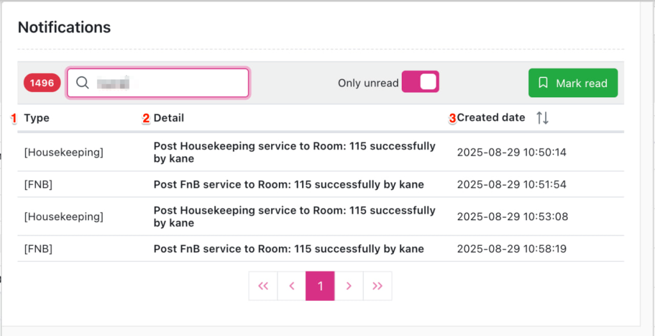Click the red 1496 unread count badge
Viewport: 655px width, 336px height.
click(x=42, y=83)
